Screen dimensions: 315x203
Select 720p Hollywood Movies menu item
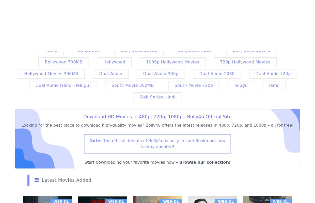[x=245, y=62]
